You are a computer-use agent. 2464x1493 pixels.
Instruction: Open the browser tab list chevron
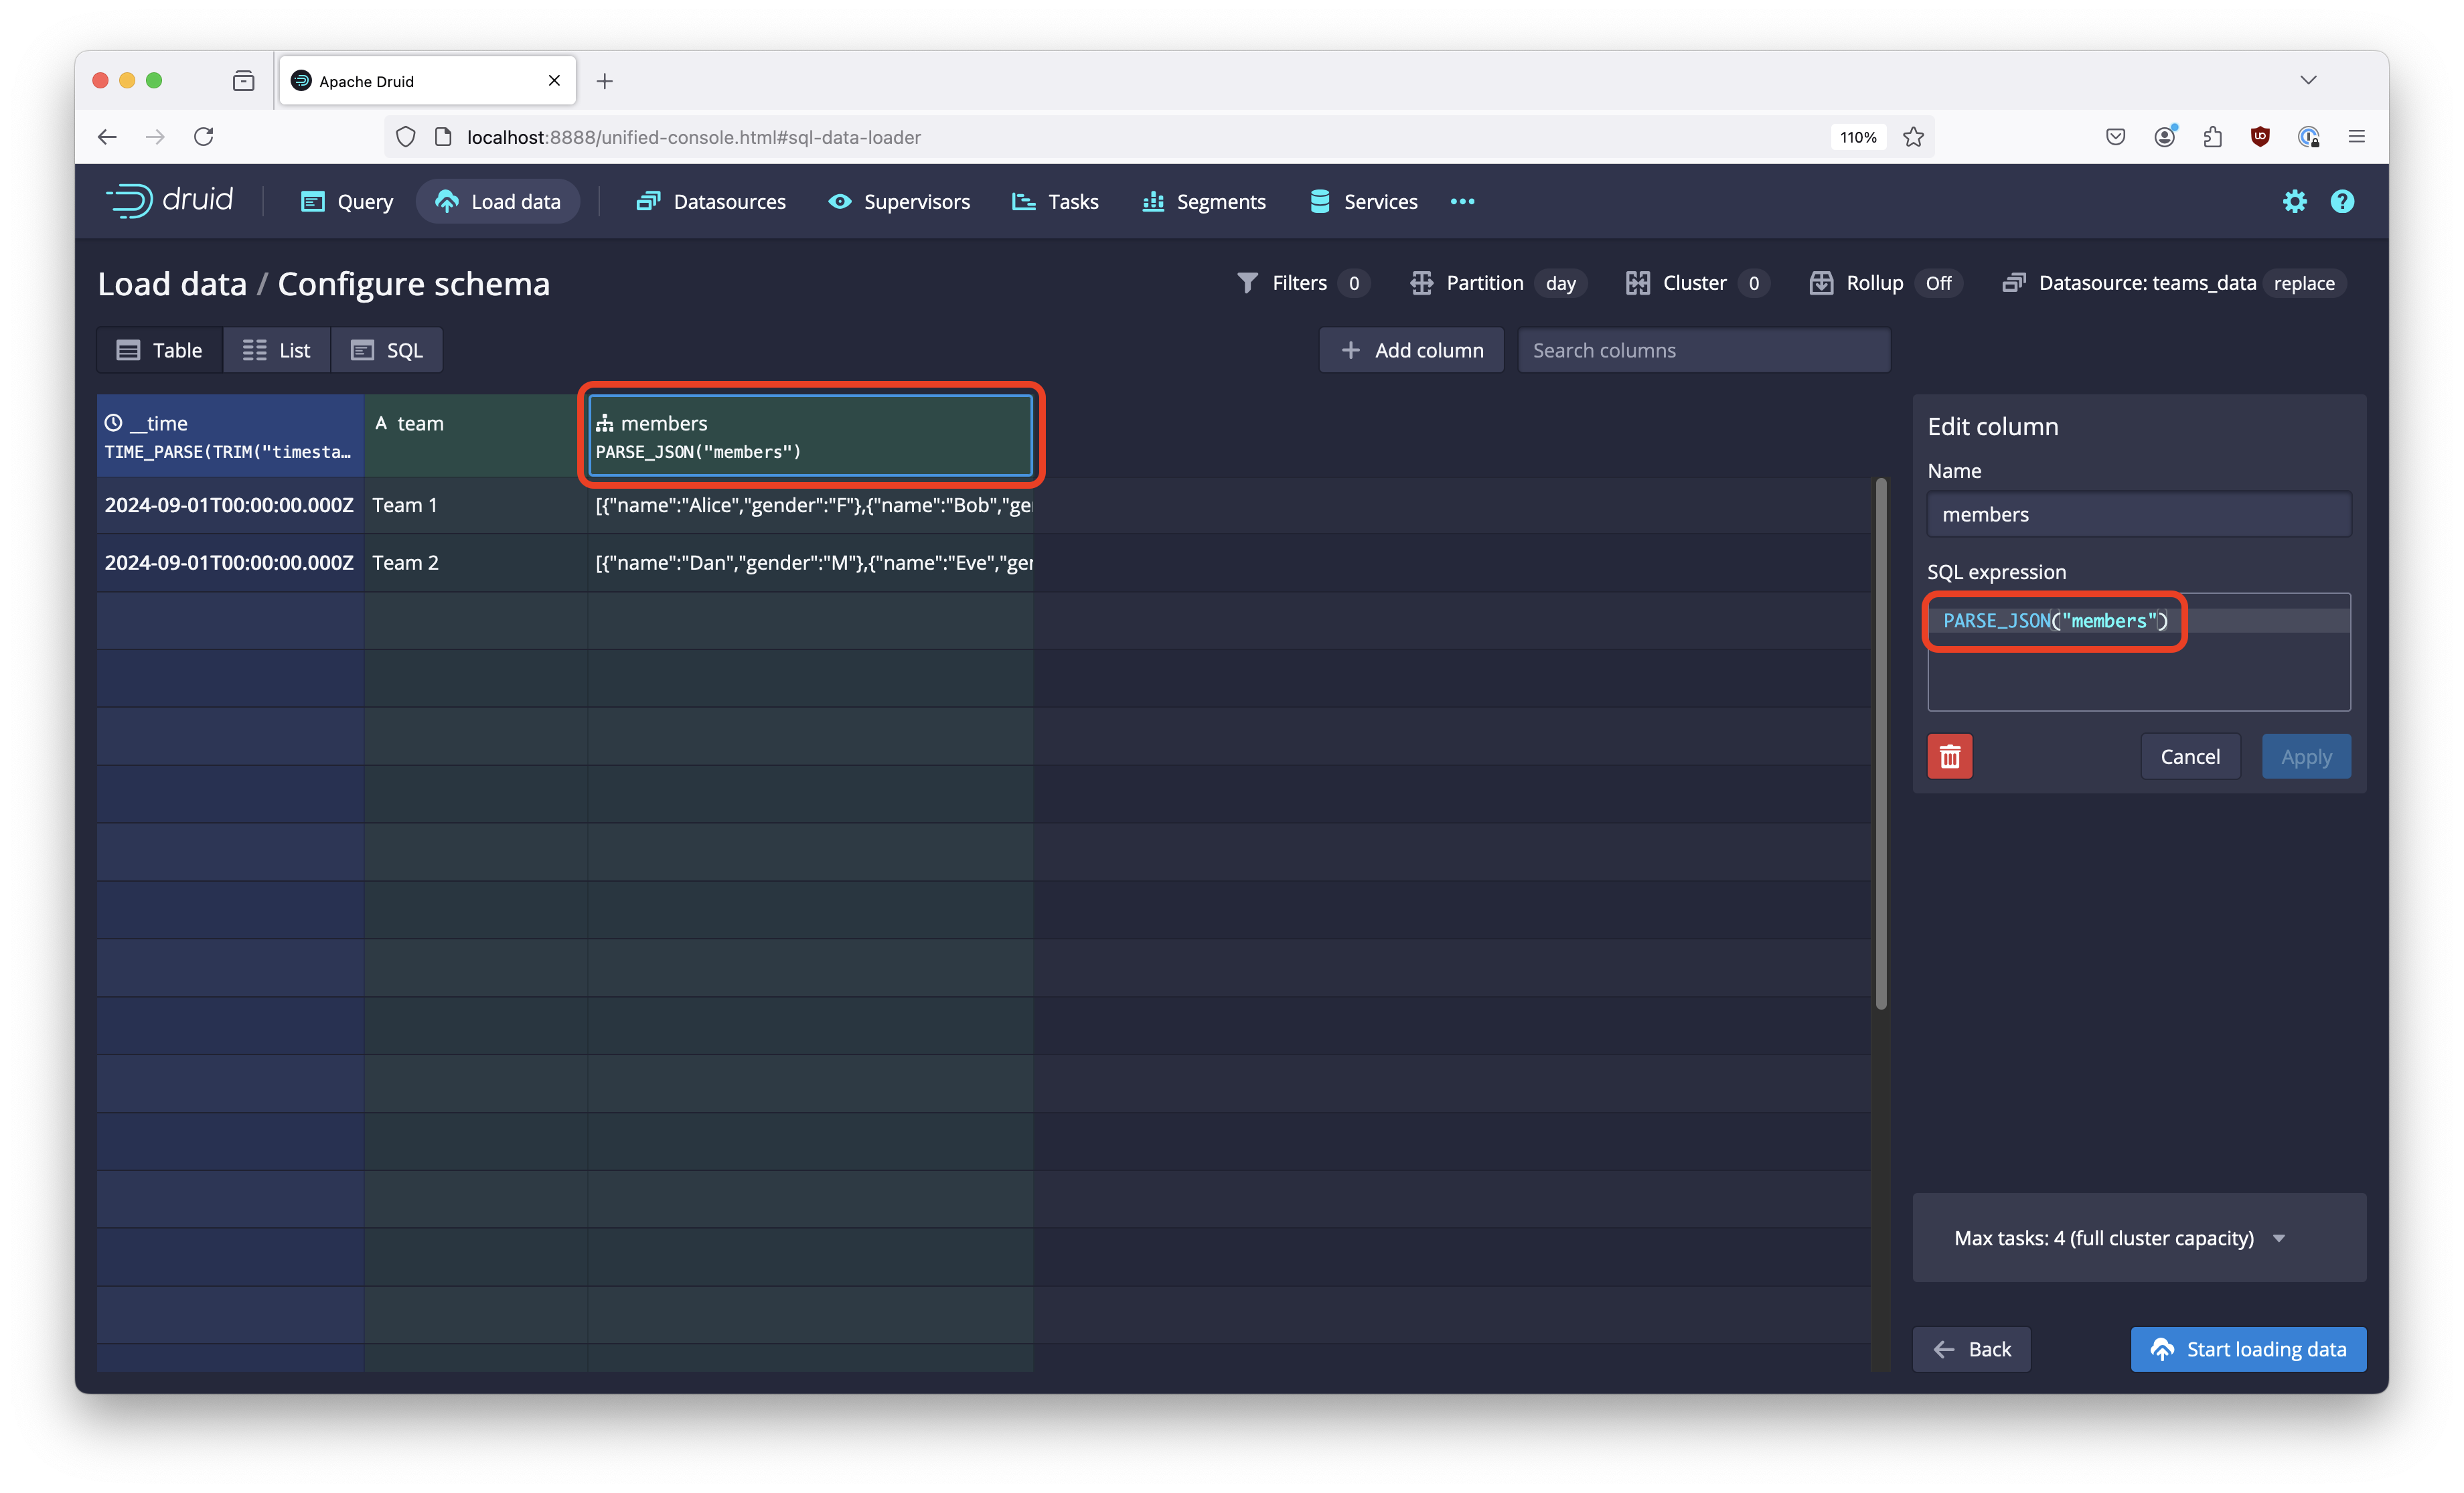(2309, 80)
